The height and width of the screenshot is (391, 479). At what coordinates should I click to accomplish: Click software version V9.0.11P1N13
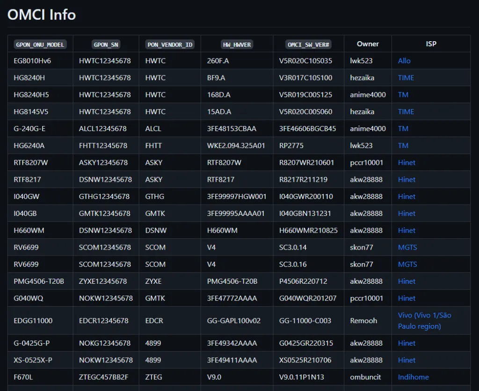tap(302, 377)
